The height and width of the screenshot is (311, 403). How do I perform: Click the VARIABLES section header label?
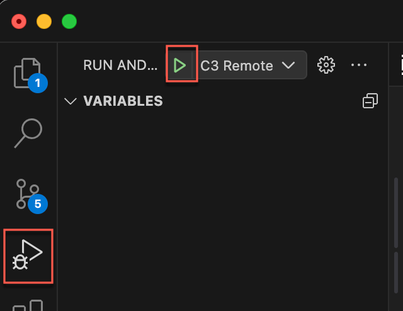[123, 101]
